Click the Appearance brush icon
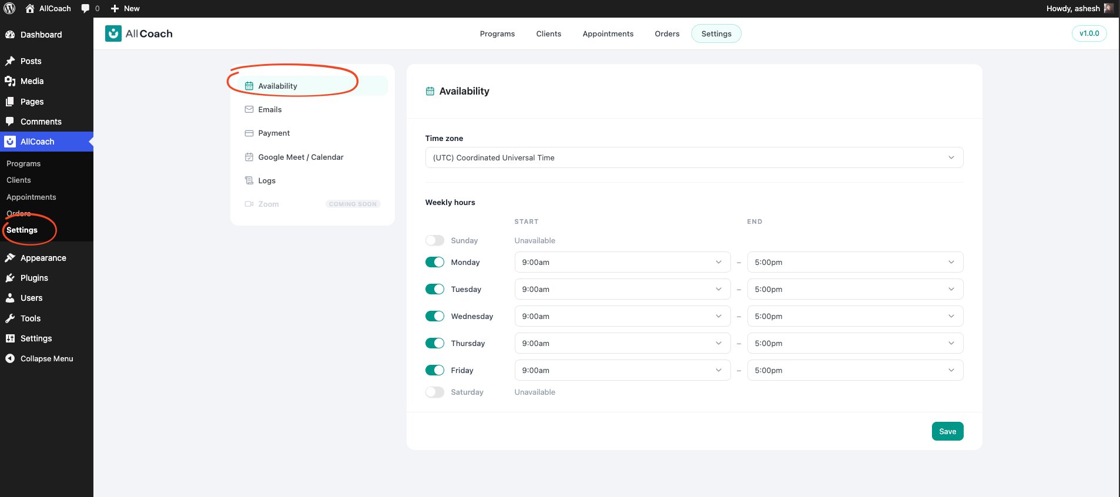This screenshot has width=1120, height=497. (x=10, y=258)
